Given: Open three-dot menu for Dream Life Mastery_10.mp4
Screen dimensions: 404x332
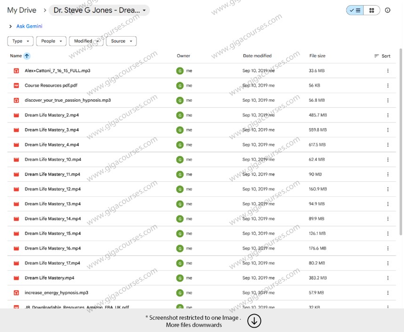Looking at the screenshot, I should 388,160.
